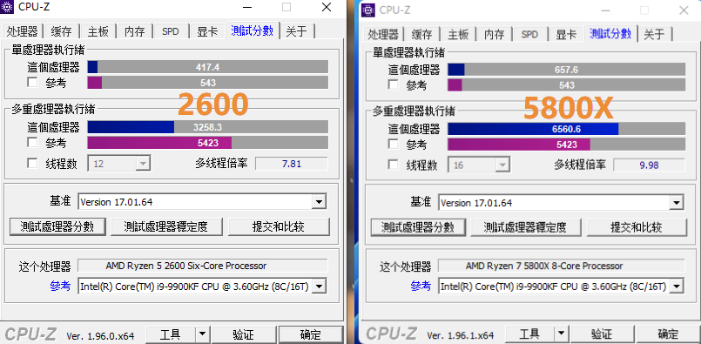Open the 測試分數 tab in the right window
Screen dimensions: 701x344
(610, 33)
